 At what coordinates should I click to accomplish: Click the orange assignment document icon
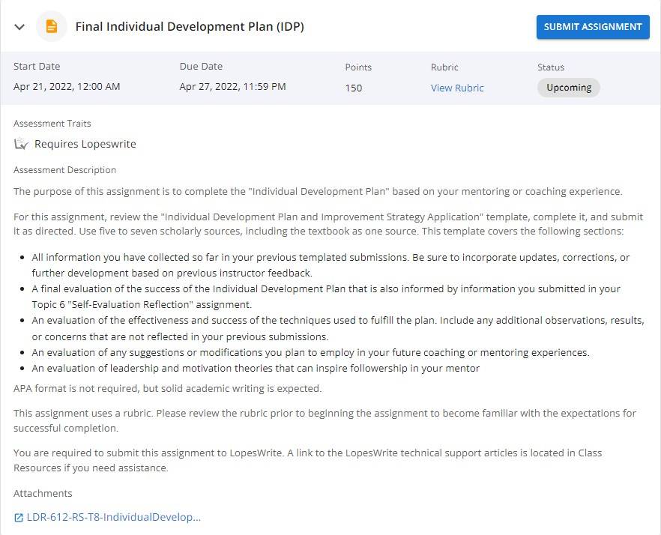tap(52, 26)
